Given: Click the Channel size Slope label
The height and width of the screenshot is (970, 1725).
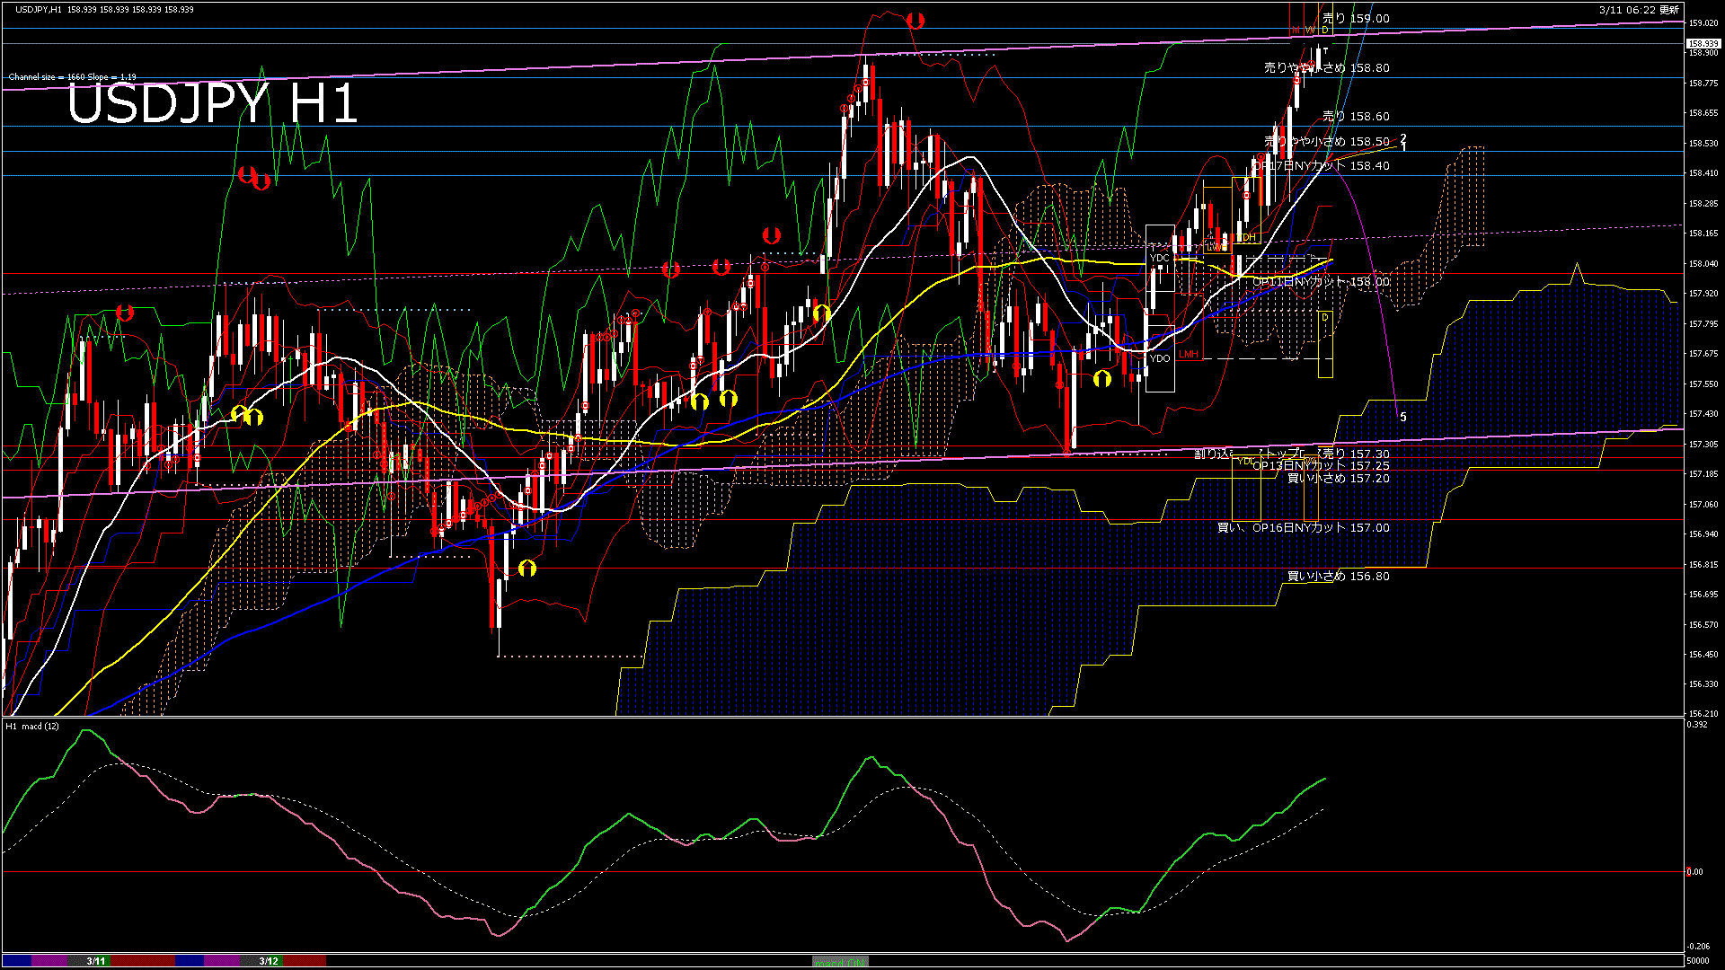Looking at the screenshot, I should 72,77.
